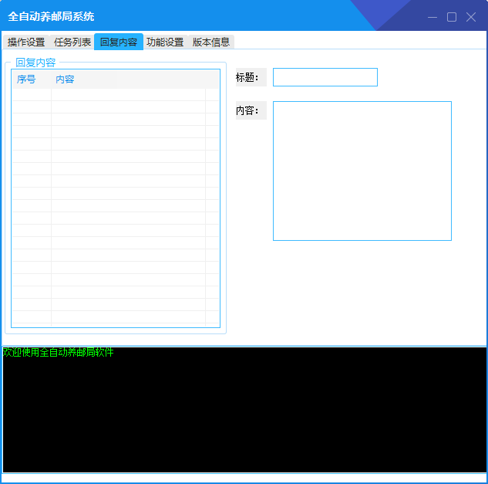The image size is (488, 484).
Task: Switch to the 操作设置 tab
Action: [26, 42]
